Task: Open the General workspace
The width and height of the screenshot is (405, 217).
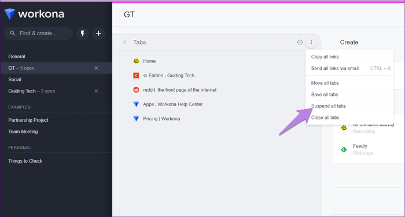Action: [x=17, y=57]
